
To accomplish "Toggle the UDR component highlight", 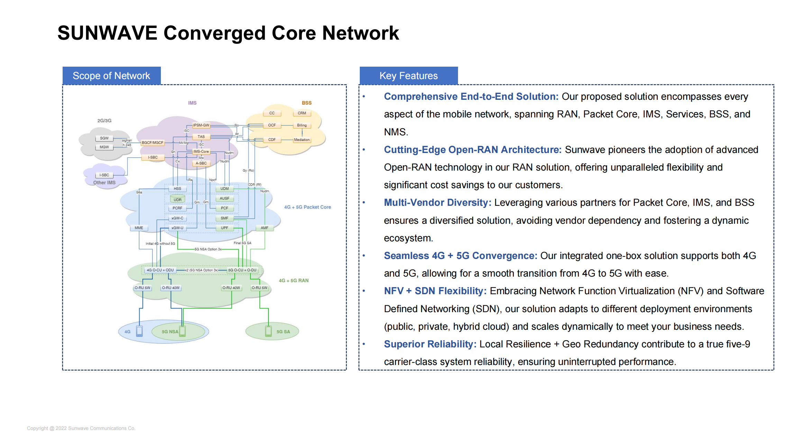I will click(x=177, y=200).
